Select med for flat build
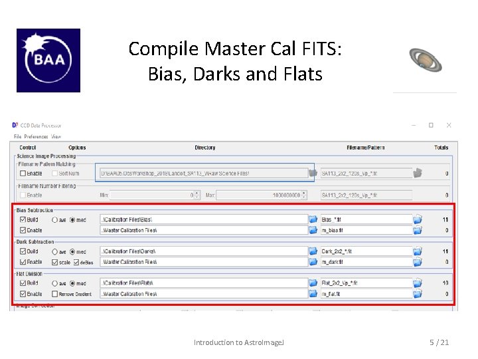This screenshot has height=359, width=478. (x=72, y=283)
